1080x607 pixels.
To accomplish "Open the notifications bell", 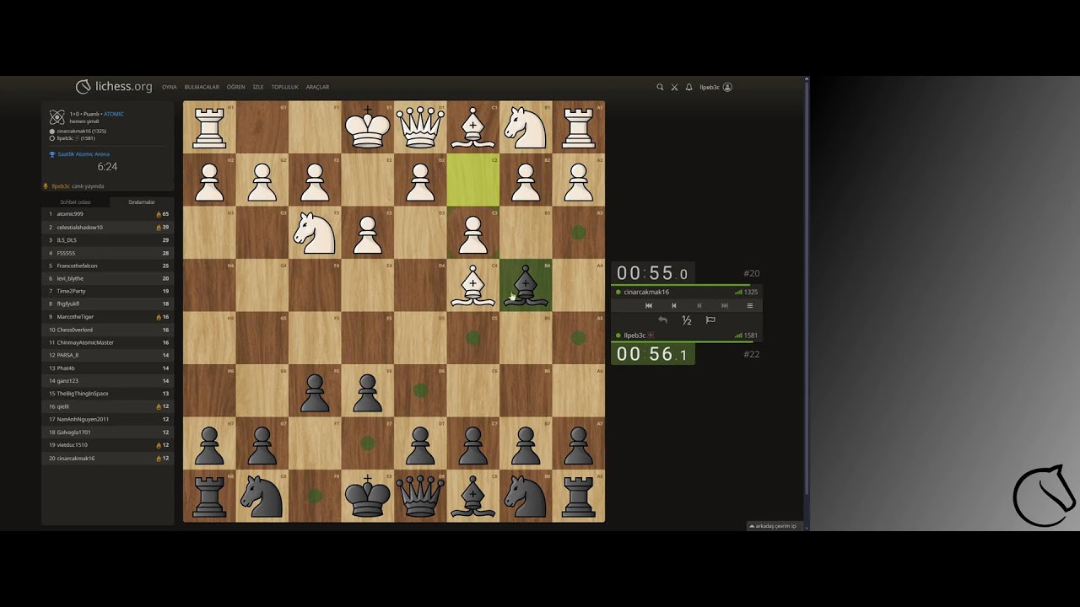I will 688,87.
